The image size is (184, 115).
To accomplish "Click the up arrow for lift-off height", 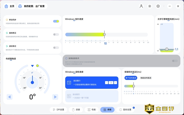I will click(x=158, y=24).
